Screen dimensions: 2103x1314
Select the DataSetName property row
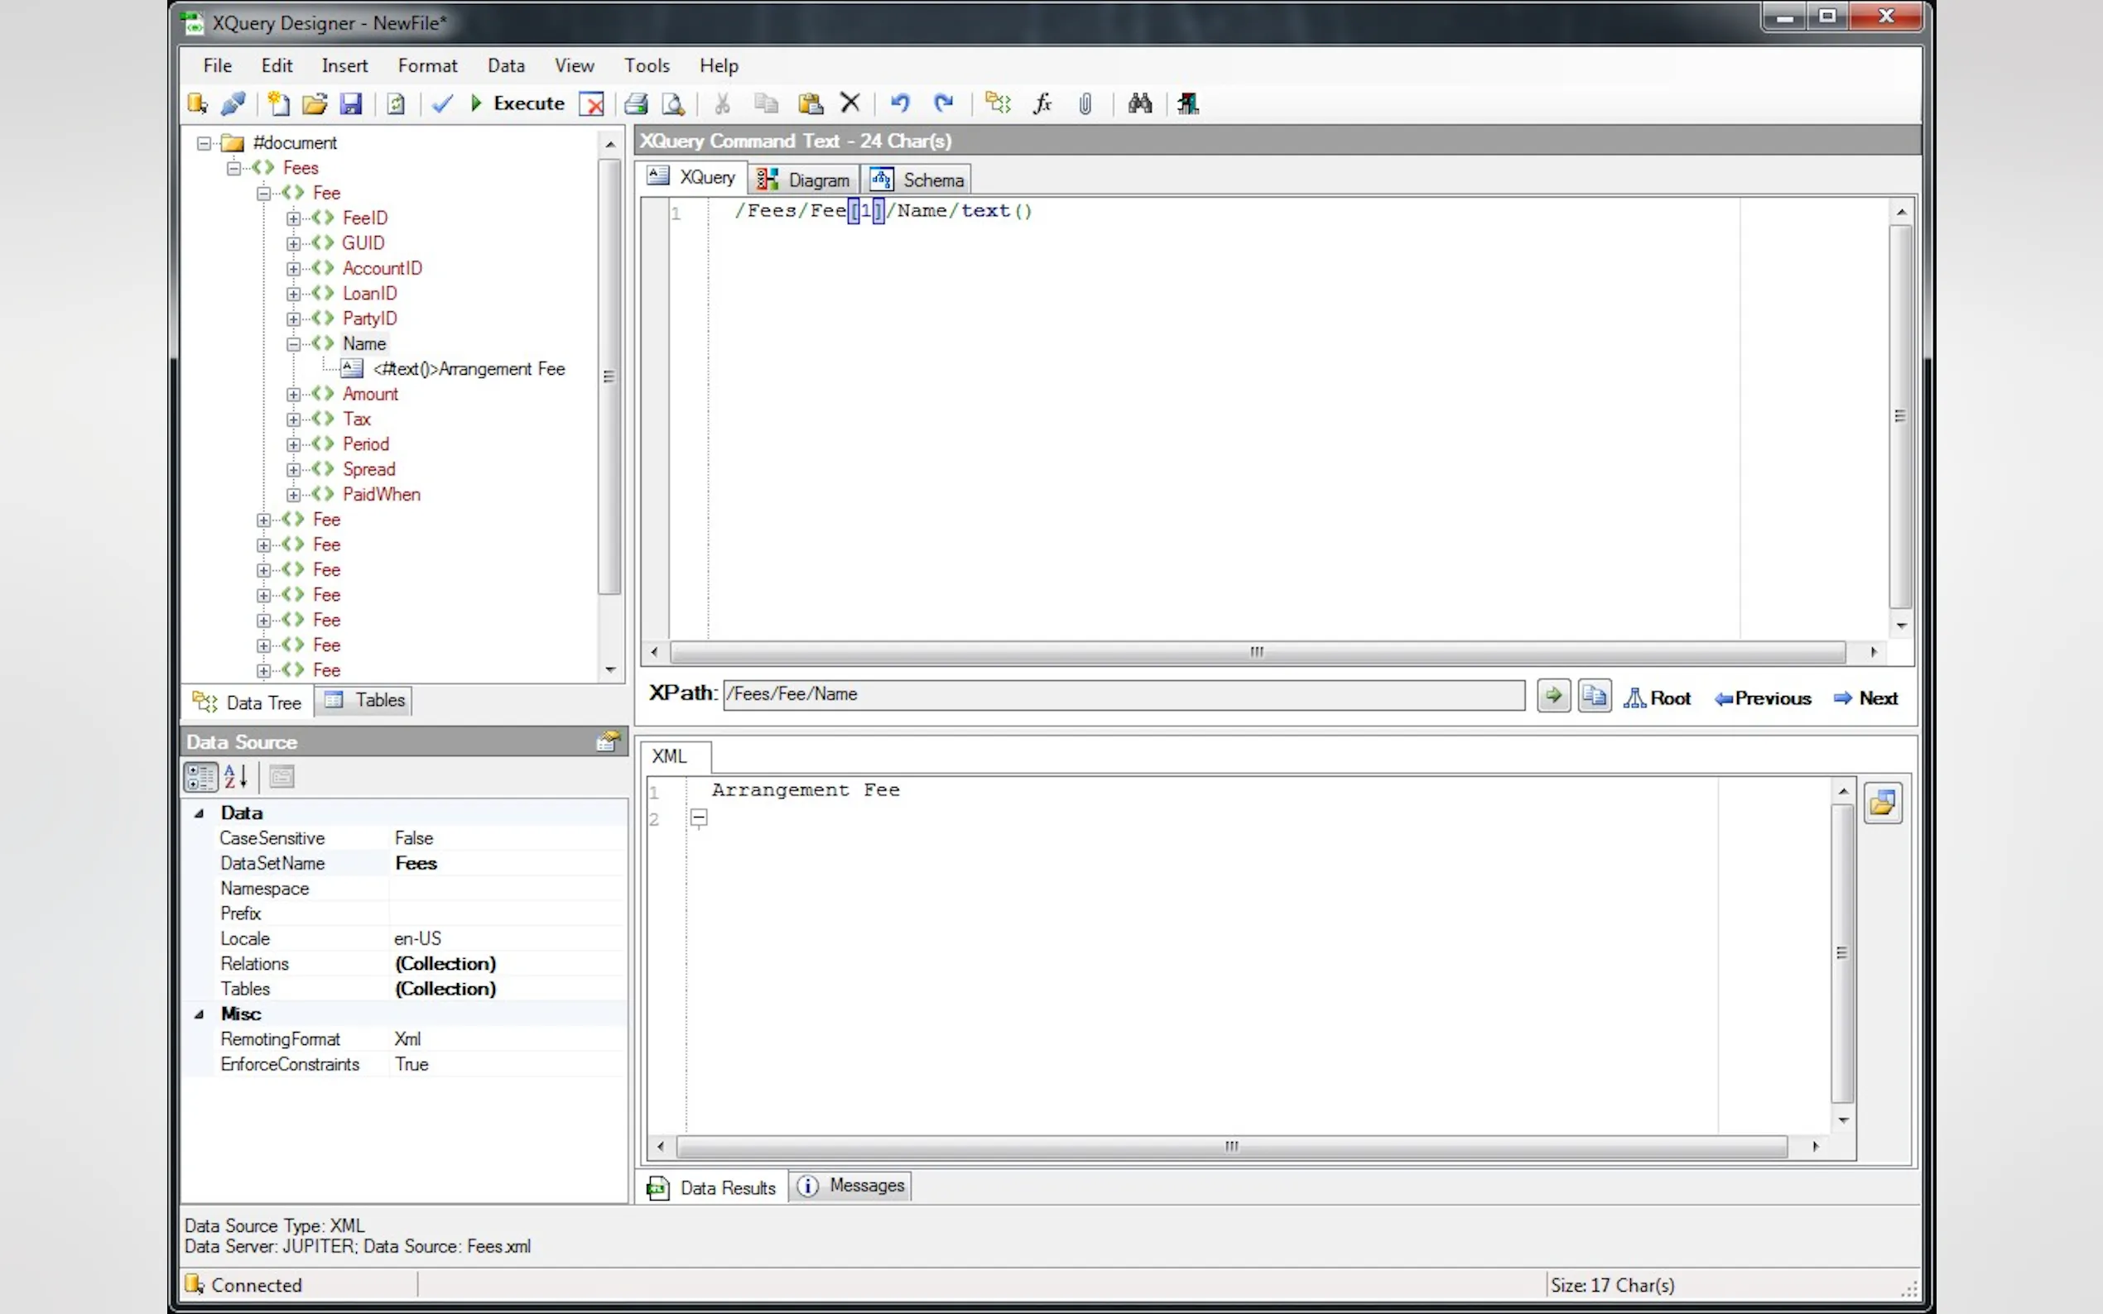point(404,864)
